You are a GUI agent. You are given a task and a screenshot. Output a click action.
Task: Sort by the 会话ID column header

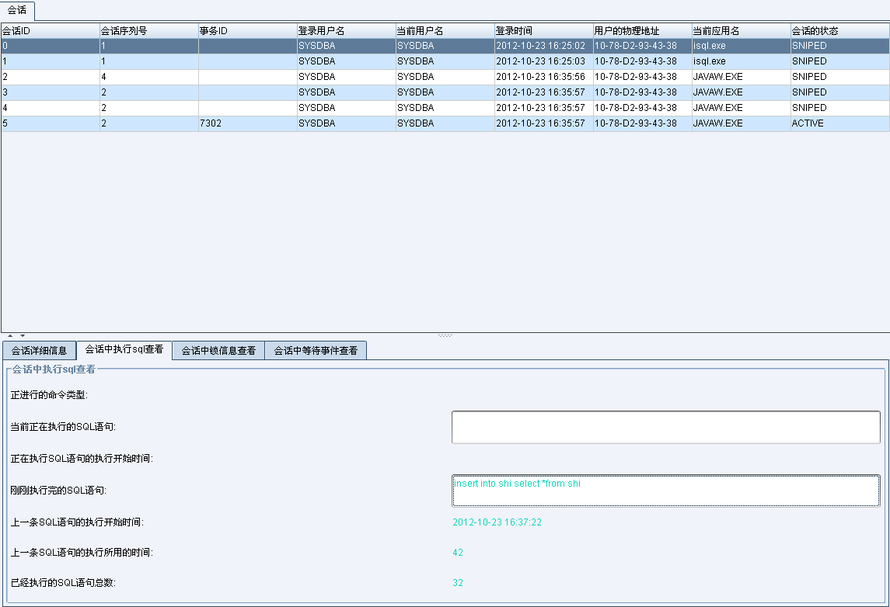tap(50, 31)
